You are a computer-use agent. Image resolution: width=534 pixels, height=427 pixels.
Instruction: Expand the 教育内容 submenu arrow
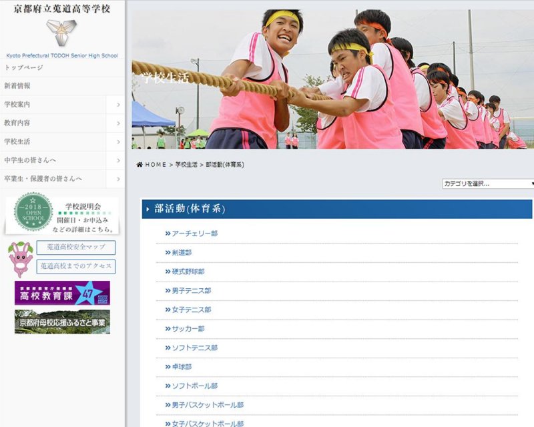(x=118, y=123)
